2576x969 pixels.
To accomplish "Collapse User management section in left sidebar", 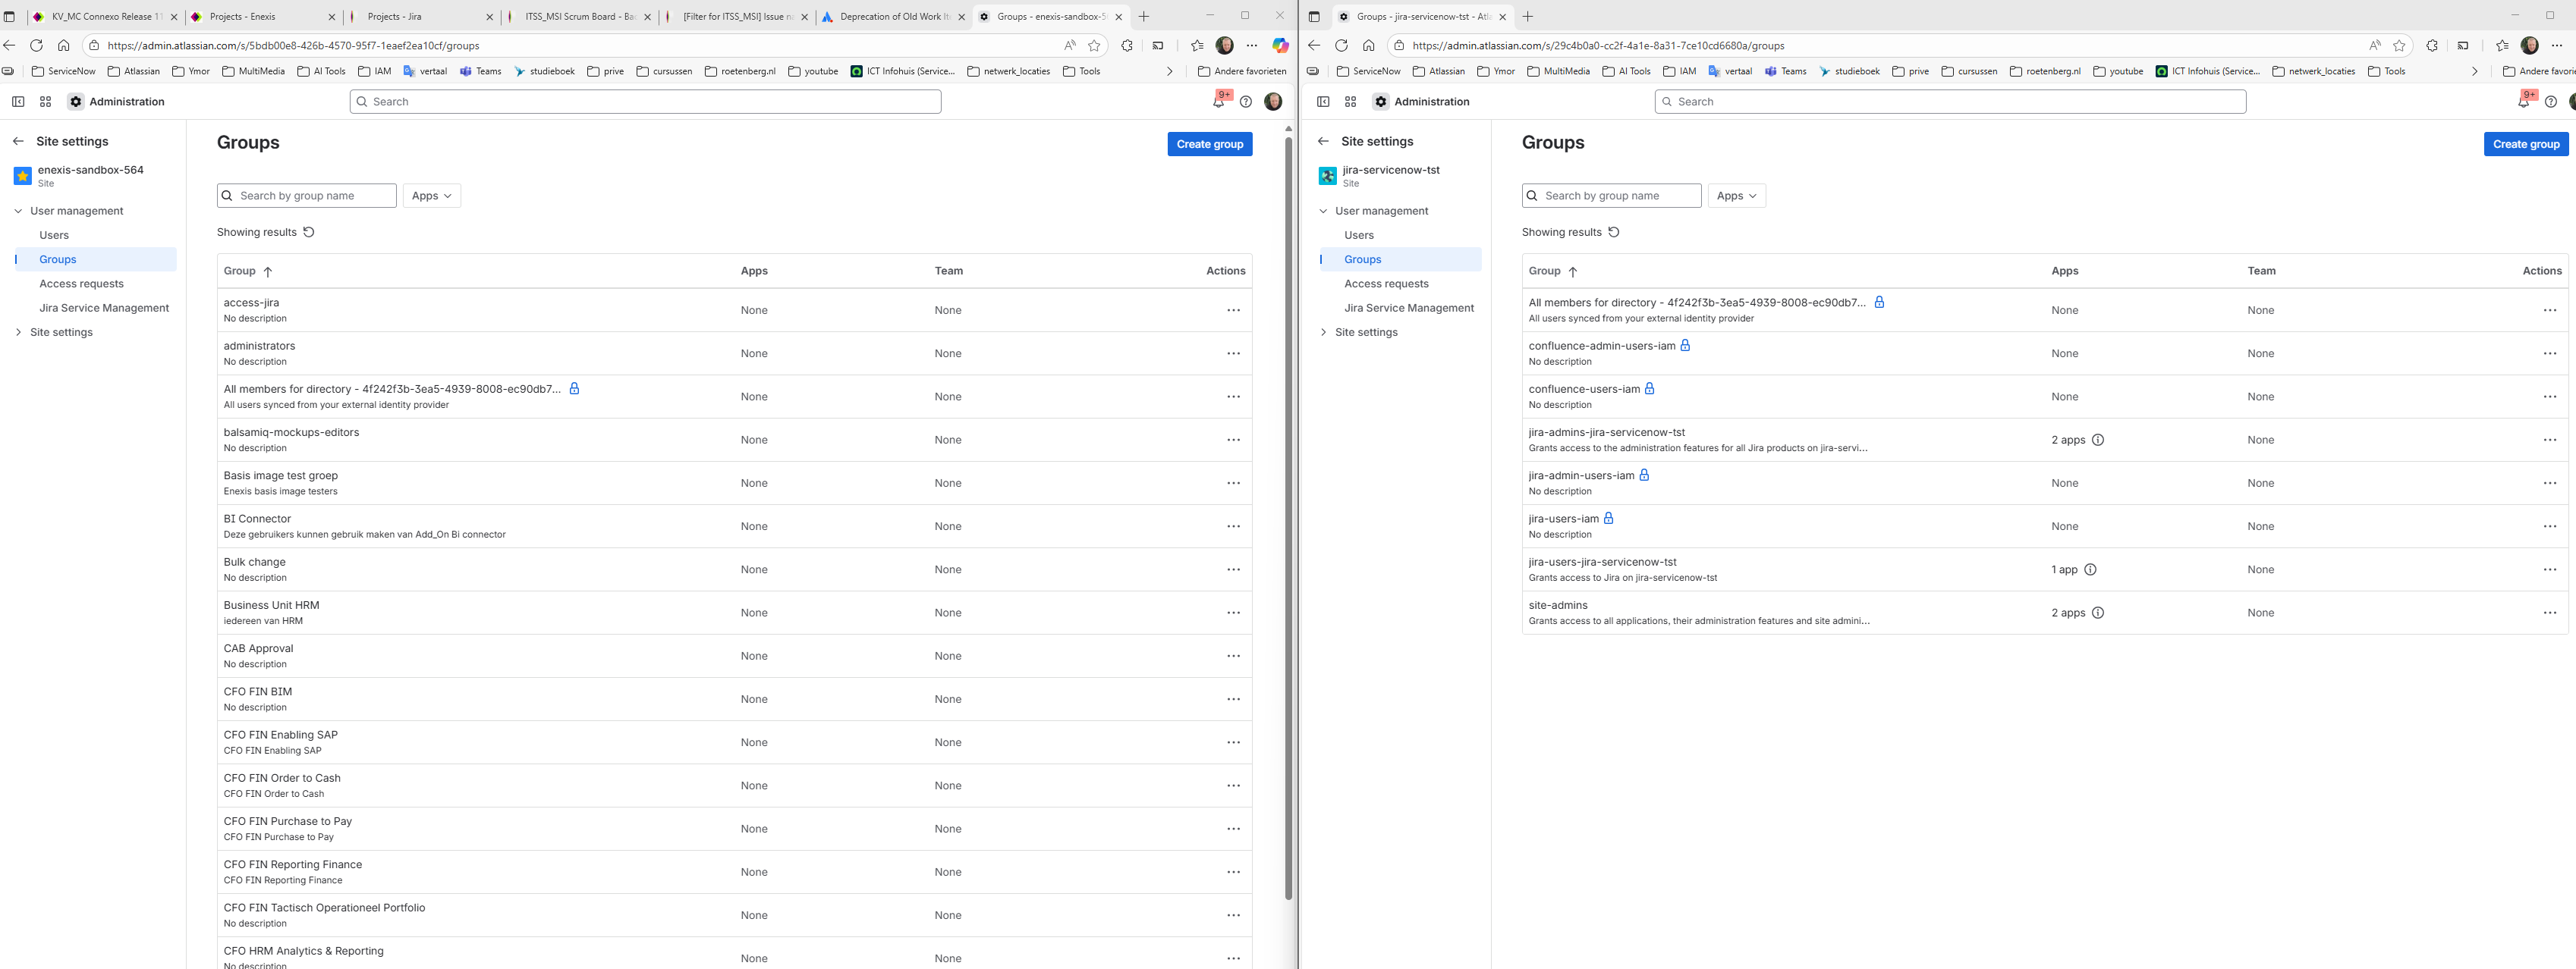I will click(18, 211).
